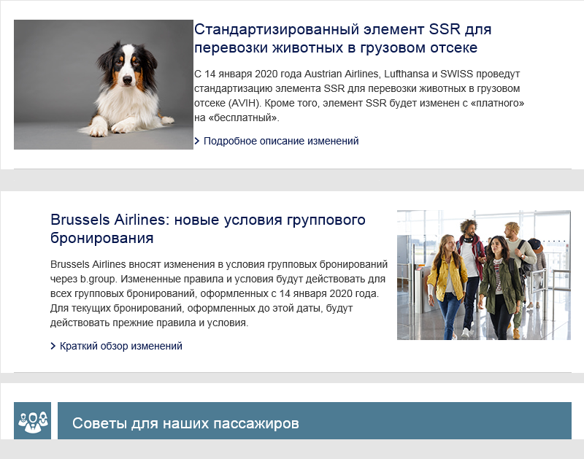The width and height of the screenshot is (584, 459).
Task: Click the passengers group icon
Action: pyautogui.click(x=32, y=420)
